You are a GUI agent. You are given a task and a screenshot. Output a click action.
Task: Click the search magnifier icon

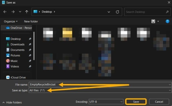(167, 12)
